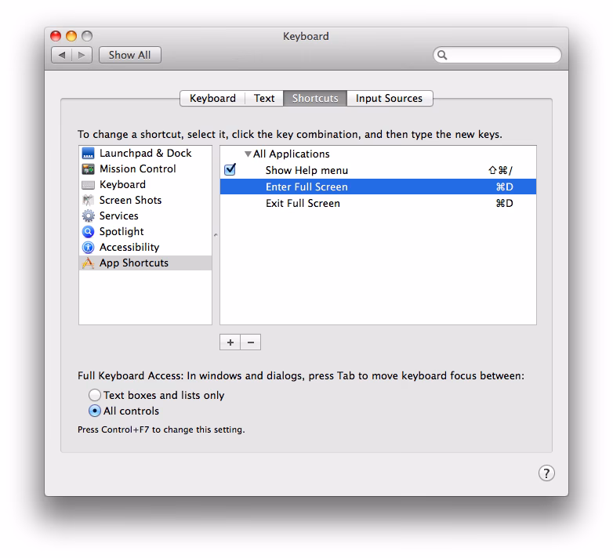Click the Screen Shots icon

point(88,200)
